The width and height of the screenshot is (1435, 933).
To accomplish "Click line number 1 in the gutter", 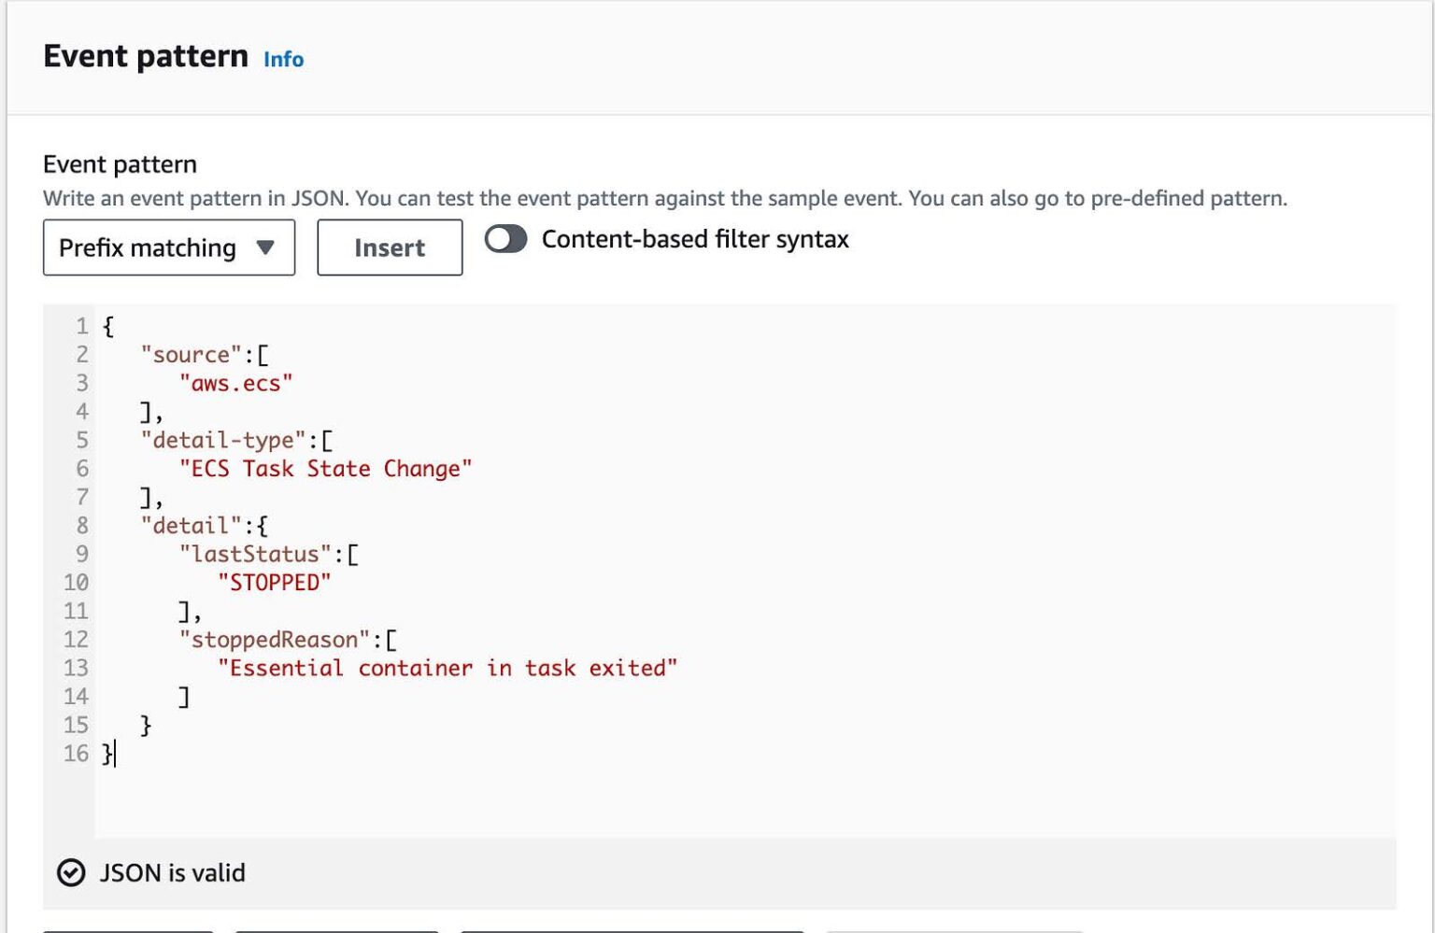I will coord(82,326).
